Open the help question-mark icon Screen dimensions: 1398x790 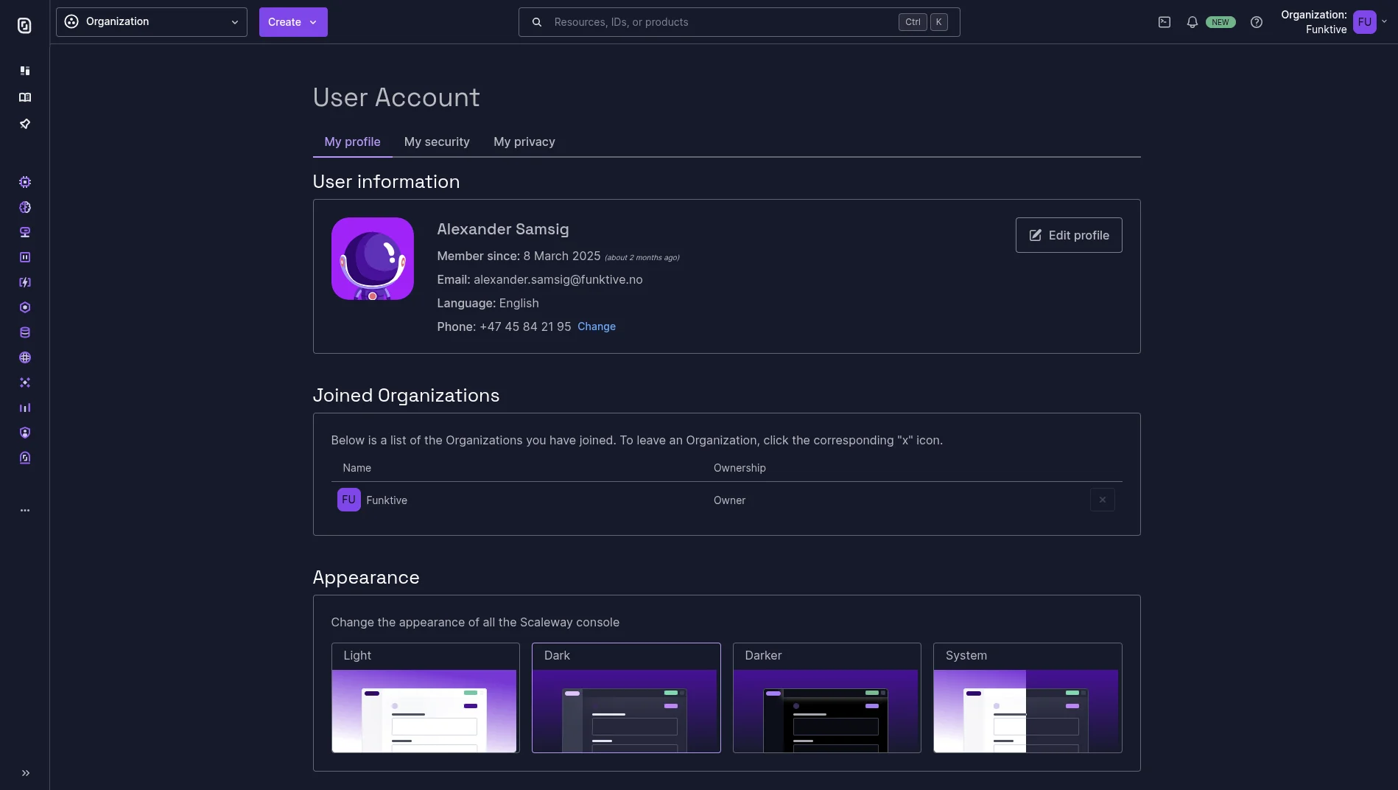pyautogui.click(x=1257, y=22)
